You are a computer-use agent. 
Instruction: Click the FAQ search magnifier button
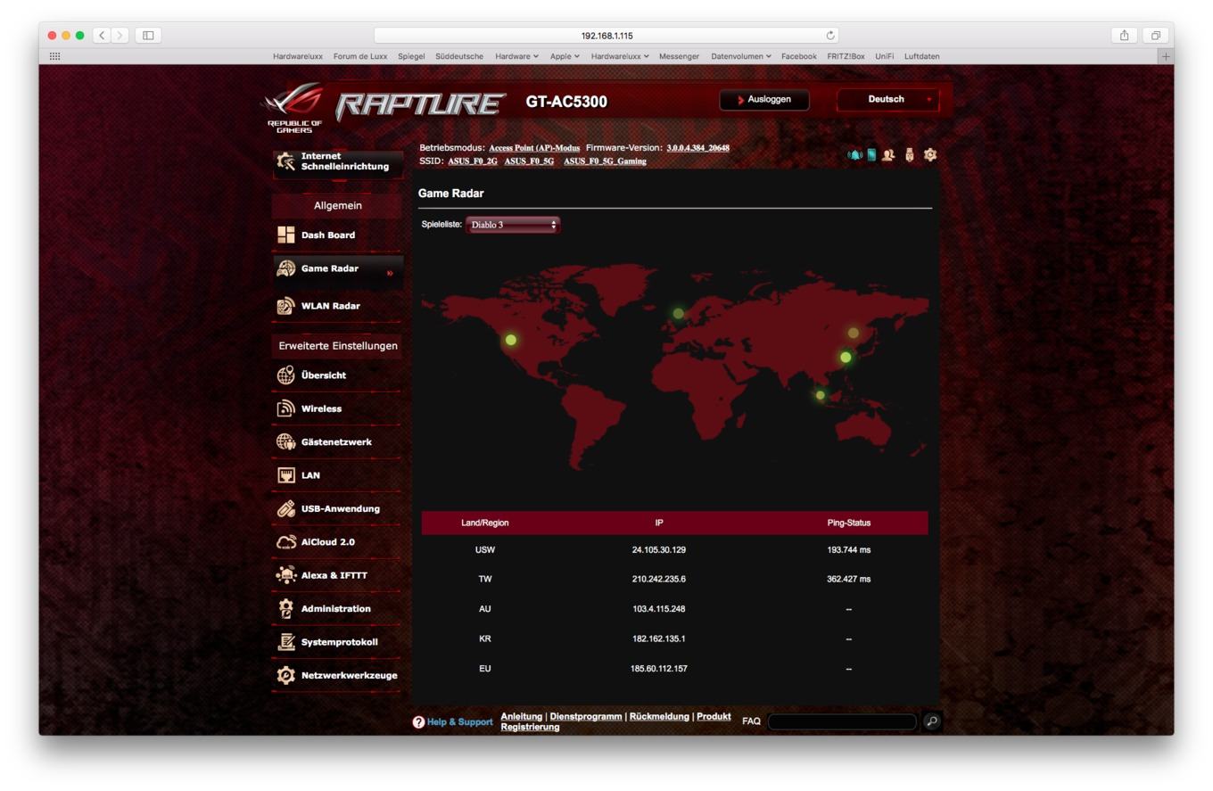(x=932, y=721)
